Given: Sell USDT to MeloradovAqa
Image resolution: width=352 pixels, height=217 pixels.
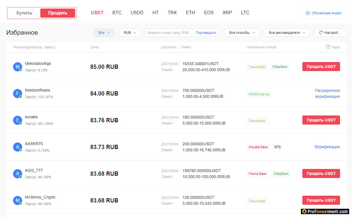Looking at the screenshot, I should tap(321, 67).
